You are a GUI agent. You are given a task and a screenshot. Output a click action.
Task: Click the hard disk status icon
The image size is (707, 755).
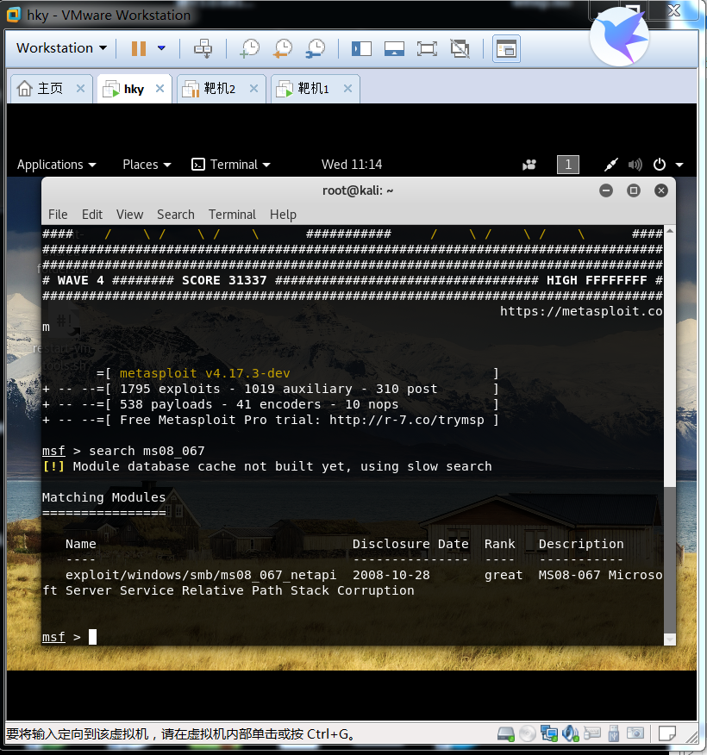(506, 733)
